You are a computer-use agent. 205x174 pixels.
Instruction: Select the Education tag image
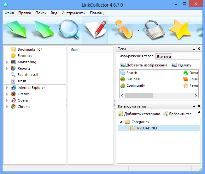point(191,79)
